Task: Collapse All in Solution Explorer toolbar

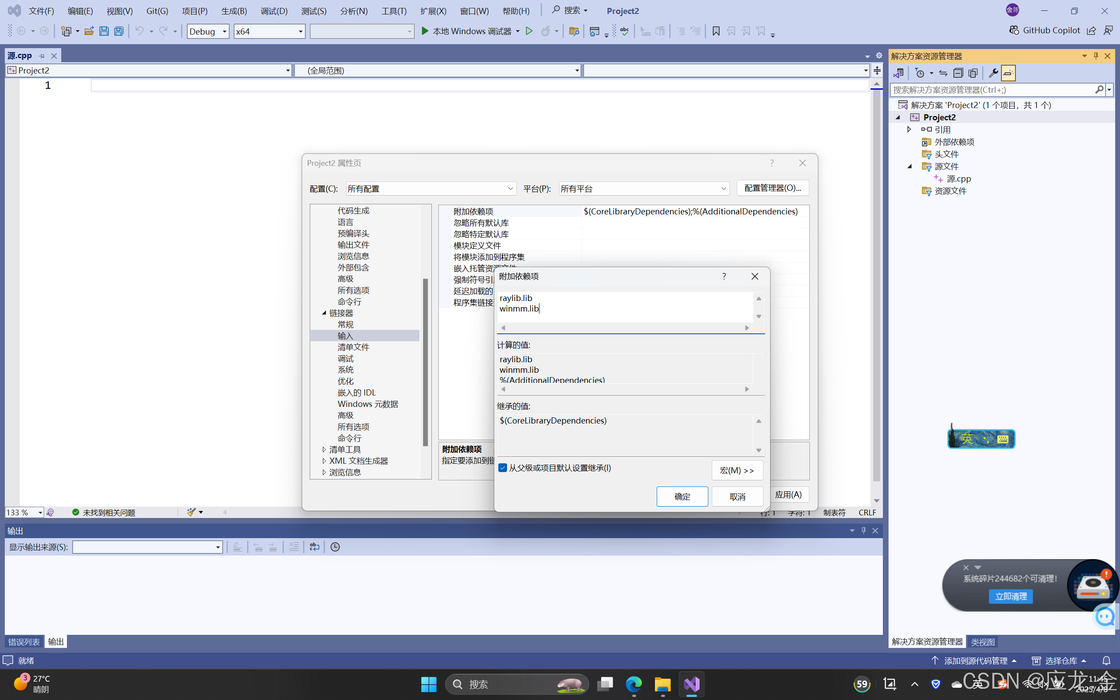Action: tap(958, 73)
